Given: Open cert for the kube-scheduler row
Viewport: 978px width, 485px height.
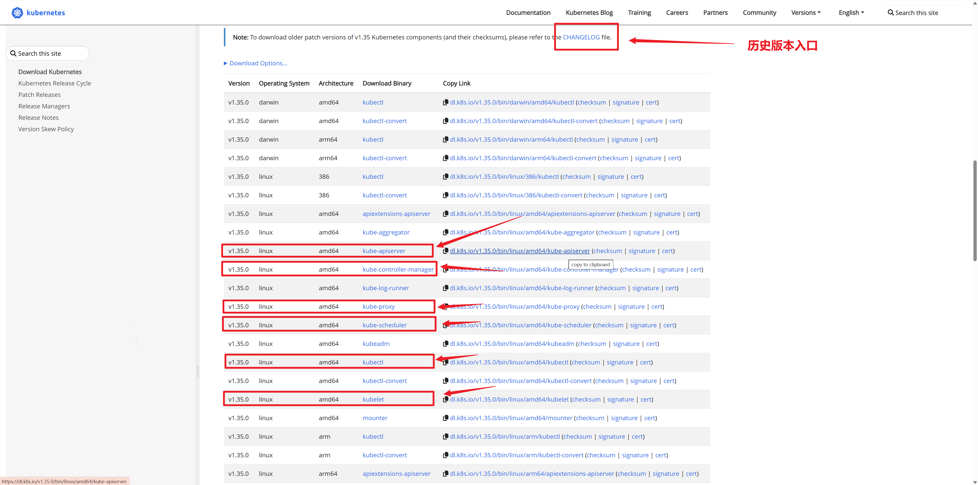Looking at the screenshot, I should 669,325.
